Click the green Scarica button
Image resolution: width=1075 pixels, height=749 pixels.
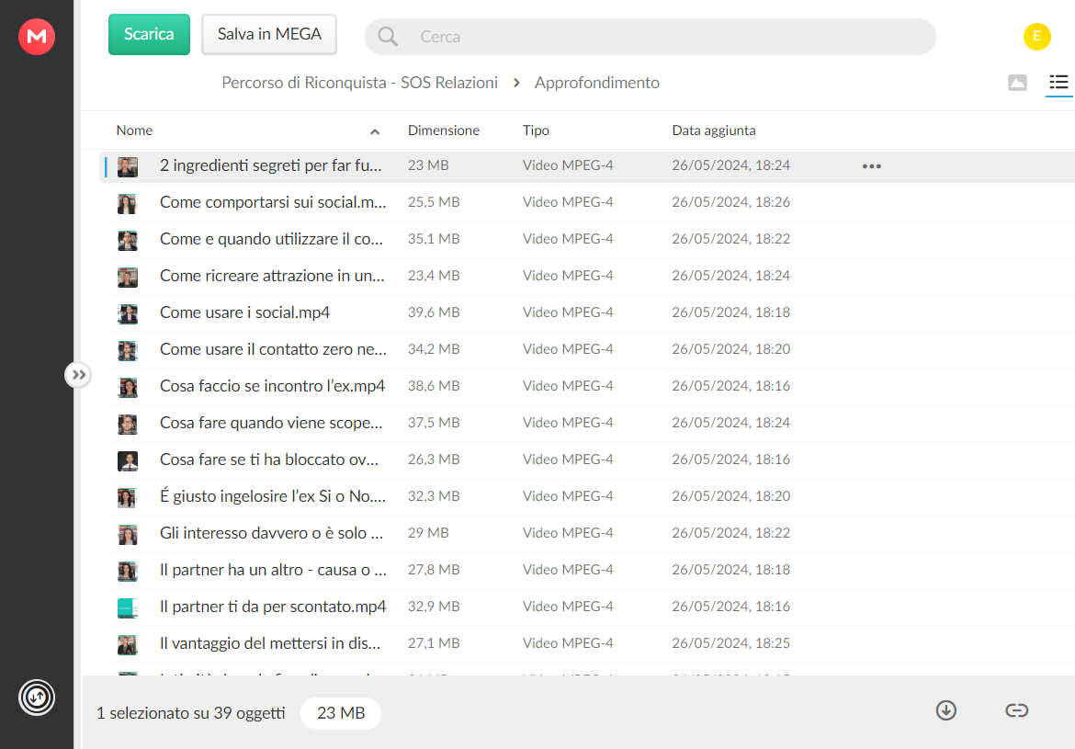coord(149,34)
